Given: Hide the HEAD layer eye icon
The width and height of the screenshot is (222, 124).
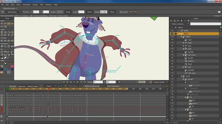Looking at the screenshot, I should [x=172, y=37].
